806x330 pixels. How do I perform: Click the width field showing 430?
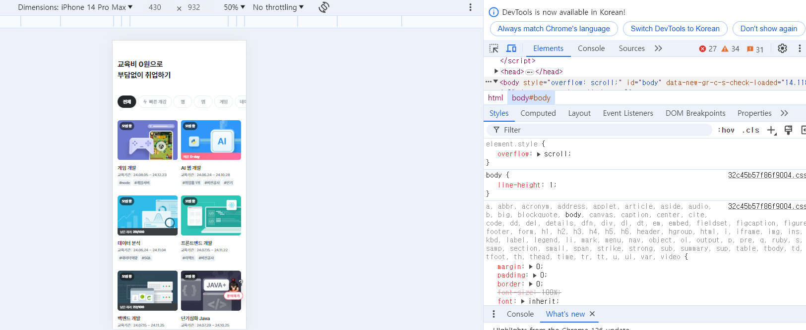pos(155,7)
